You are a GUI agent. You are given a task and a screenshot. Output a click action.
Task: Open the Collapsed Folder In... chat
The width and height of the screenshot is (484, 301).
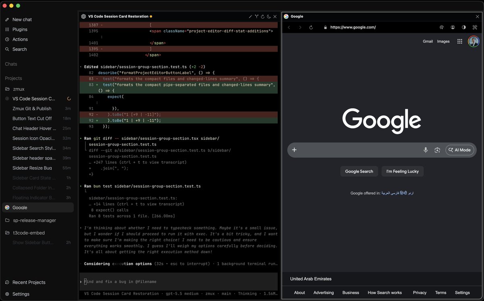click(x=38, y=188)
